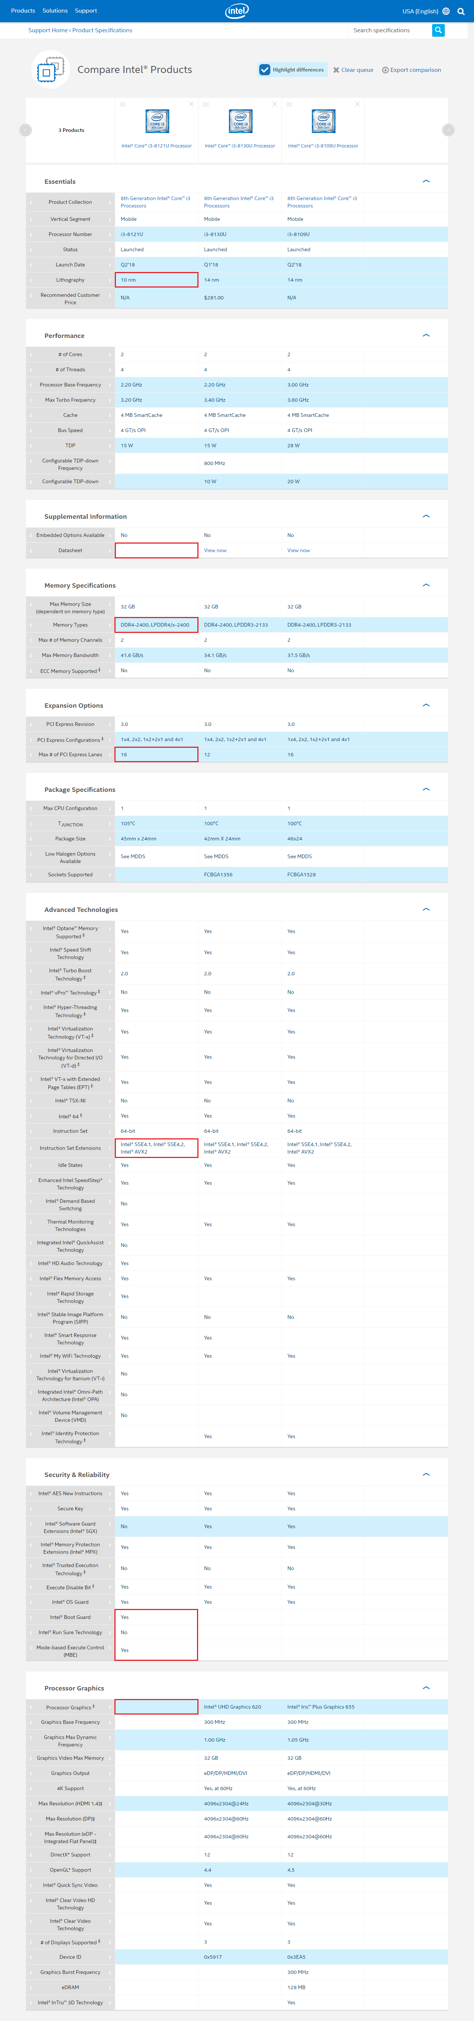
Task: Click the globe language icon
Action: click(446, 11)
